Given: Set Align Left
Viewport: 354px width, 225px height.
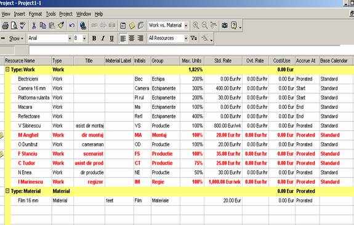Looking at the screenshot, I should click(x=123, y=38).
